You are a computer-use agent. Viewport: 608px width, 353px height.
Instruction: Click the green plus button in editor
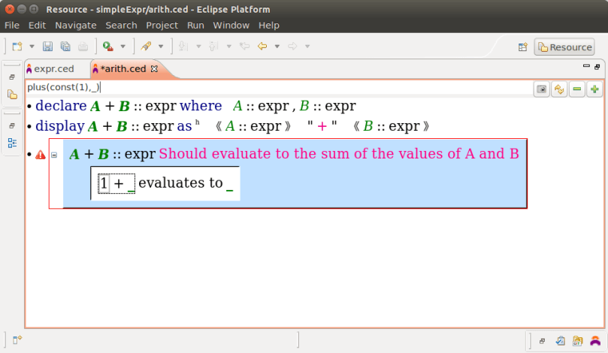pyautogui.click(x=594, y=89)
